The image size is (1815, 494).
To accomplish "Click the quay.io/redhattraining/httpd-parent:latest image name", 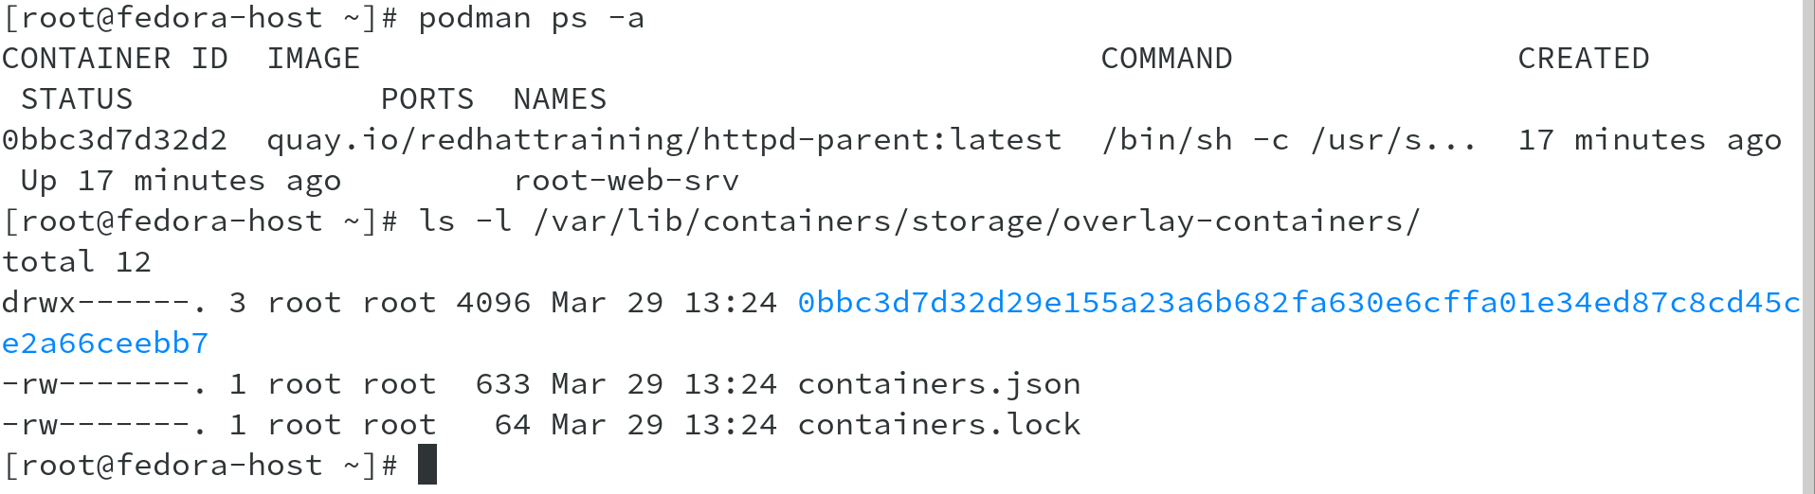I will point(663,140).
